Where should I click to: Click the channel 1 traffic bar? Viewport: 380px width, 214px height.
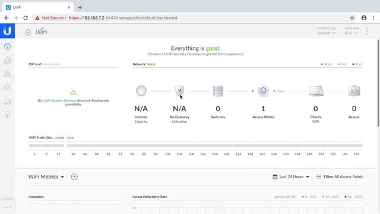(34, 146)
